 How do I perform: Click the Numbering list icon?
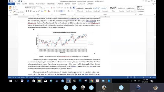click(58, 8)
